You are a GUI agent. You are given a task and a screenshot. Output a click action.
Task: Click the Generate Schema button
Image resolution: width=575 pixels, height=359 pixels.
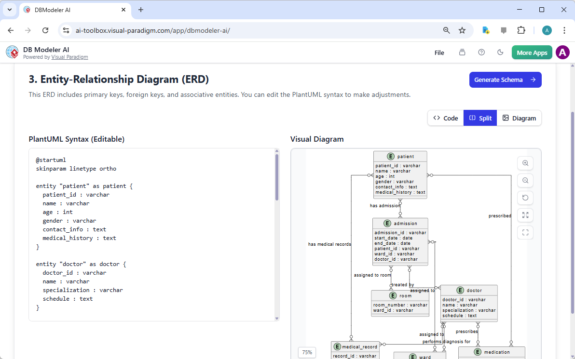pos(505,80)
